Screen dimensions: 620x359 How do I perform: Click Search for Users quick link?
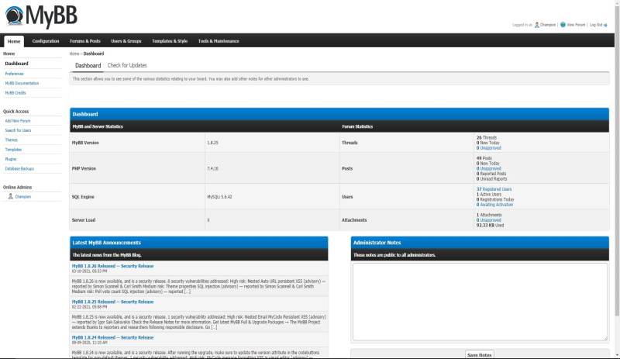click(18, 130)
